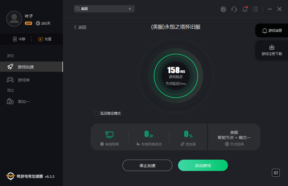288x186 pixels.
Task: Click the 本地网络波动 value
Action: 149,134
